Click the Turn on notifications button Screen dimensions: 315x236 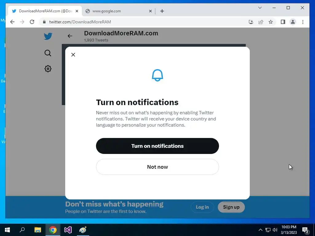coord(157,146)
